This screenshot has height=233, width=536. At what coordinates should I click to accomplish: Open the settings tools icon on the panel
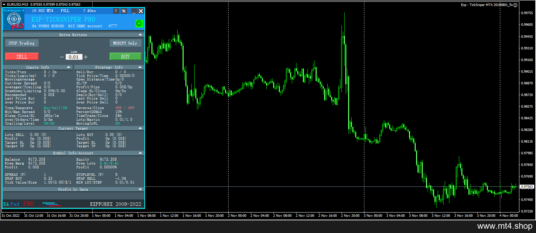click(124, 11)
